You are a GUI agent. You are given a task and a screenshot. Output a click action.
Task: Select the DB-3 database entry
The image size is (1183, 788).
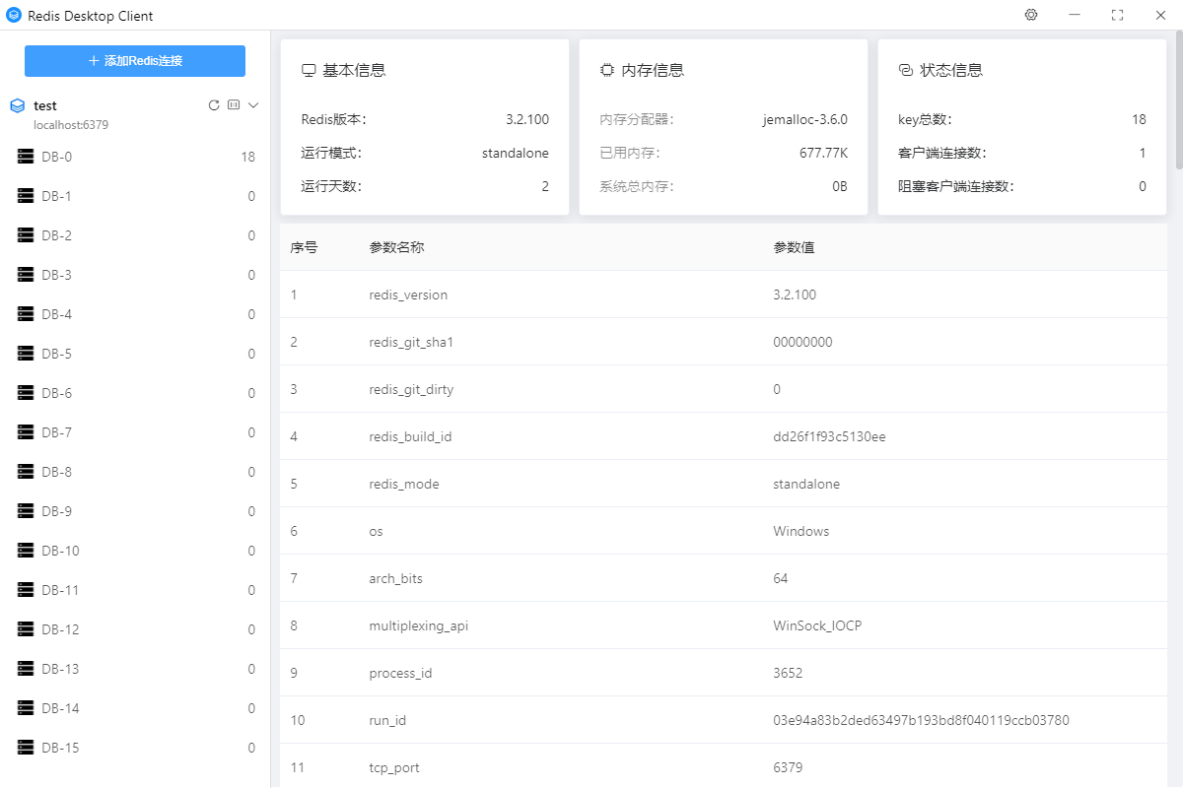click(x=56, y=275)
